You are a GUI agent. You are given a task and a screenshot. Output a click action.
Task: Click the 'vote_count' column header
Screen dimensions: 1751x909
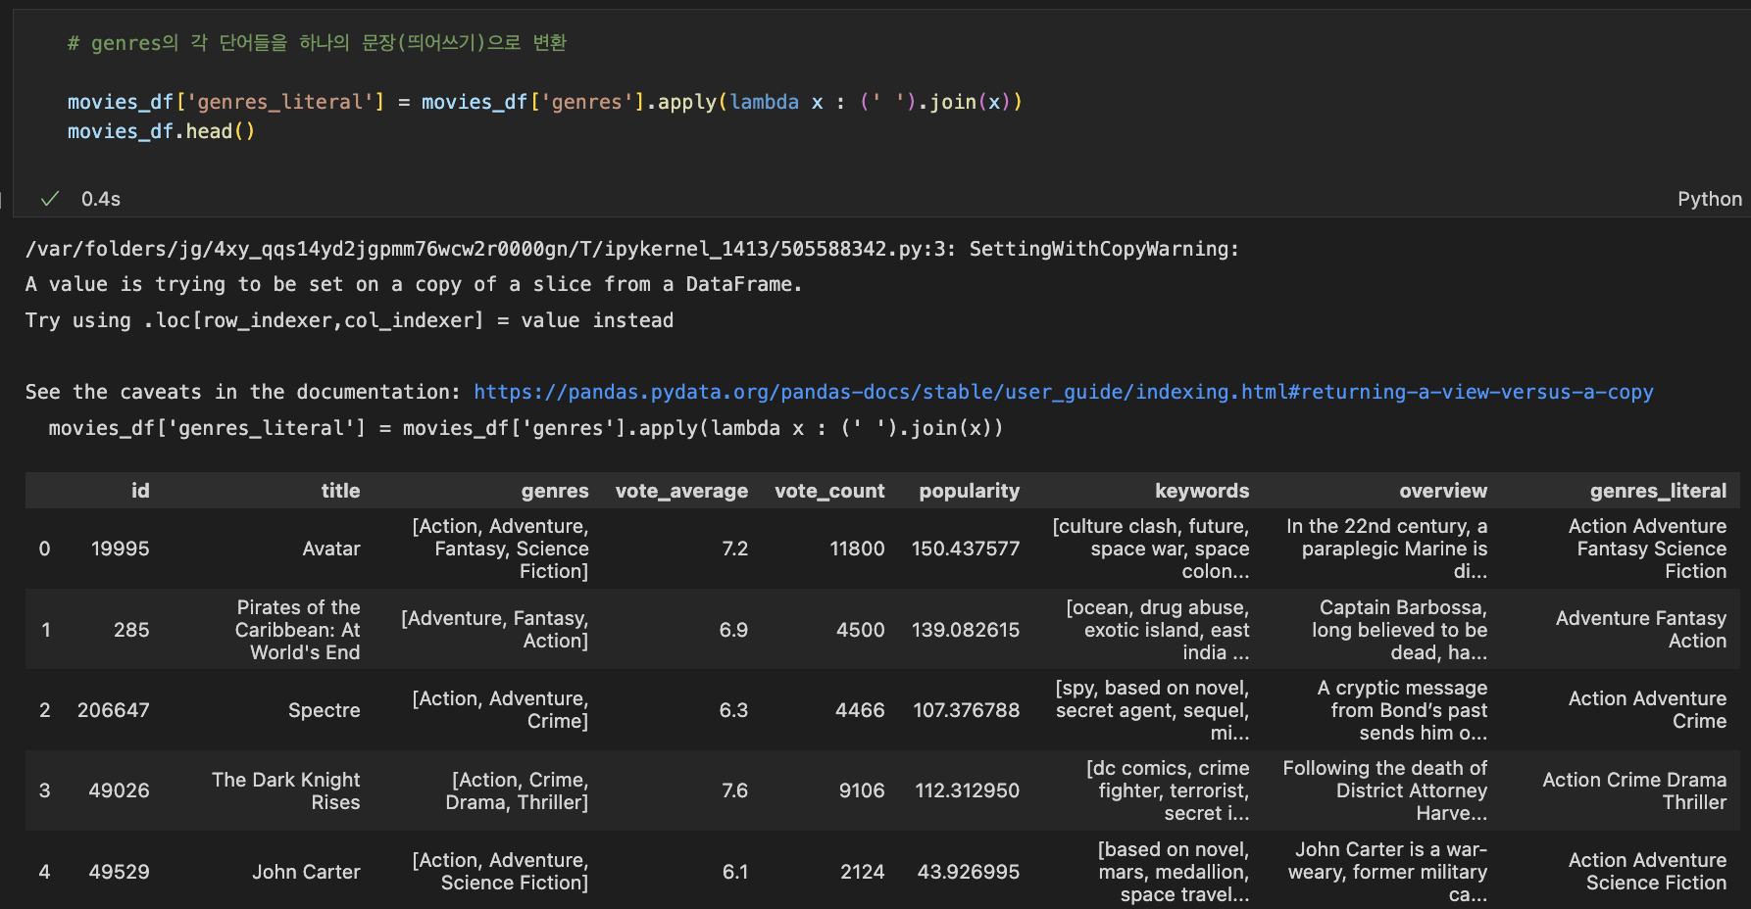(x=829, y=491)
